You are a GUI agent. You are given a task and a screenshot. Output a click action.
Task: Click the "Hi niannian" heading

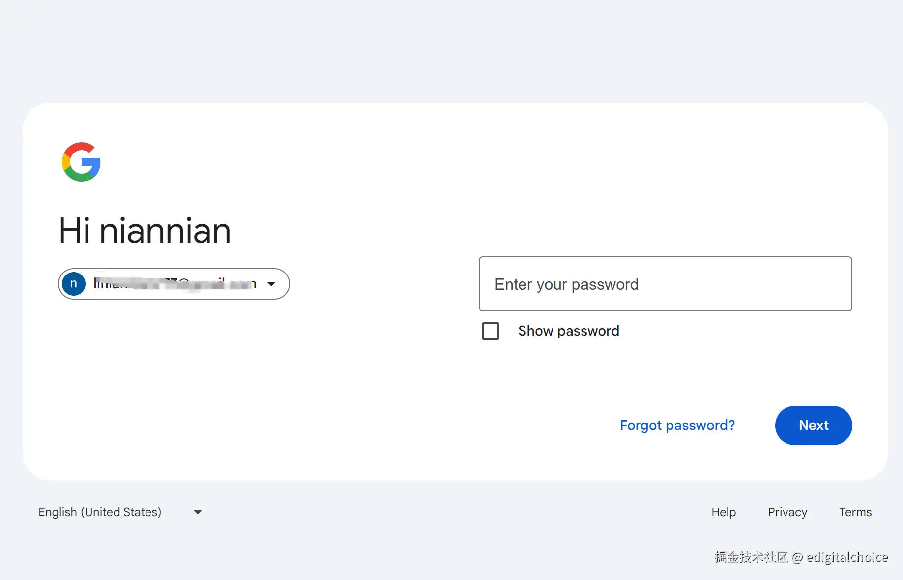coord(145,231)
